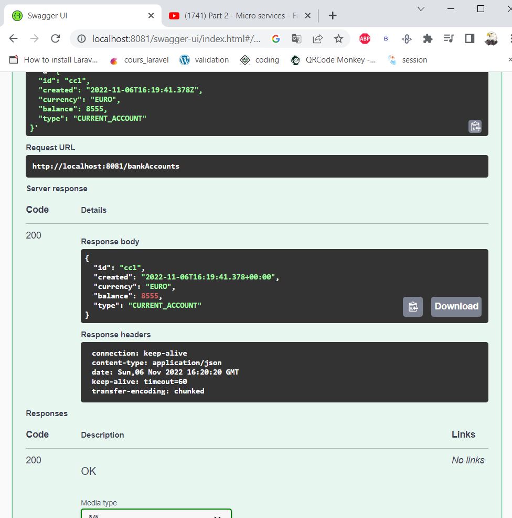Click the Google Translate icon in the address bar
Image resolution: width=512 pixels, height=518 pixels.
click(297, 38)
